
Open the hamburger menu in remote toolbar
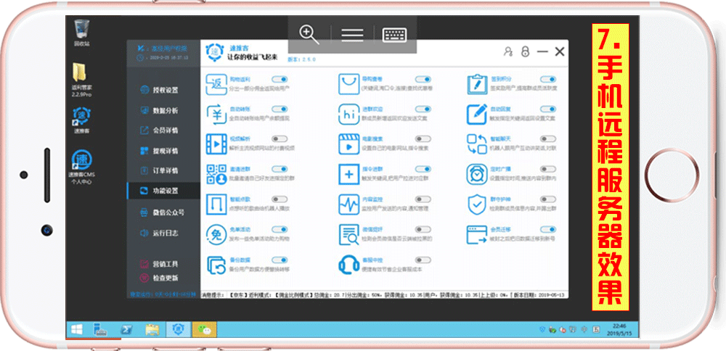[352, 35]
